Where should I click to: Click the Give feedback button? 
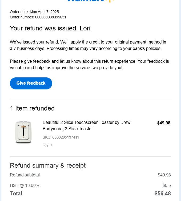point(31,83)
